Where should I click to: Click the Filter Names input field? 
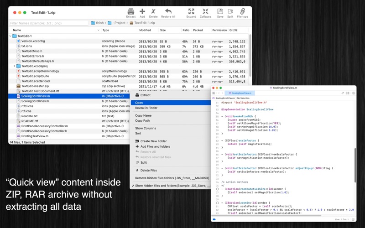pyautogui.click(x=49, y=23)
